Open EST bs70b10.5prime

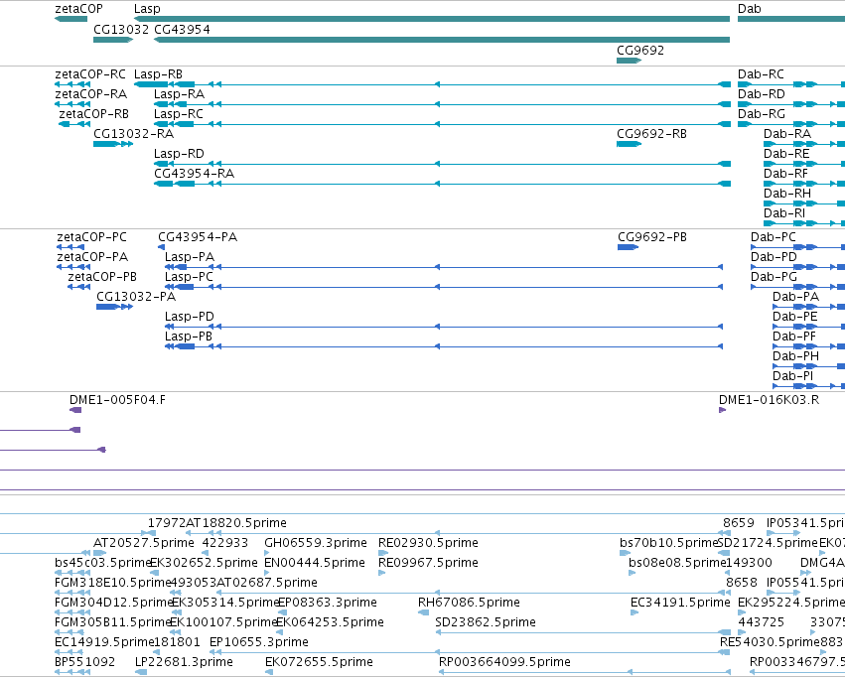[x=669, y=543]
